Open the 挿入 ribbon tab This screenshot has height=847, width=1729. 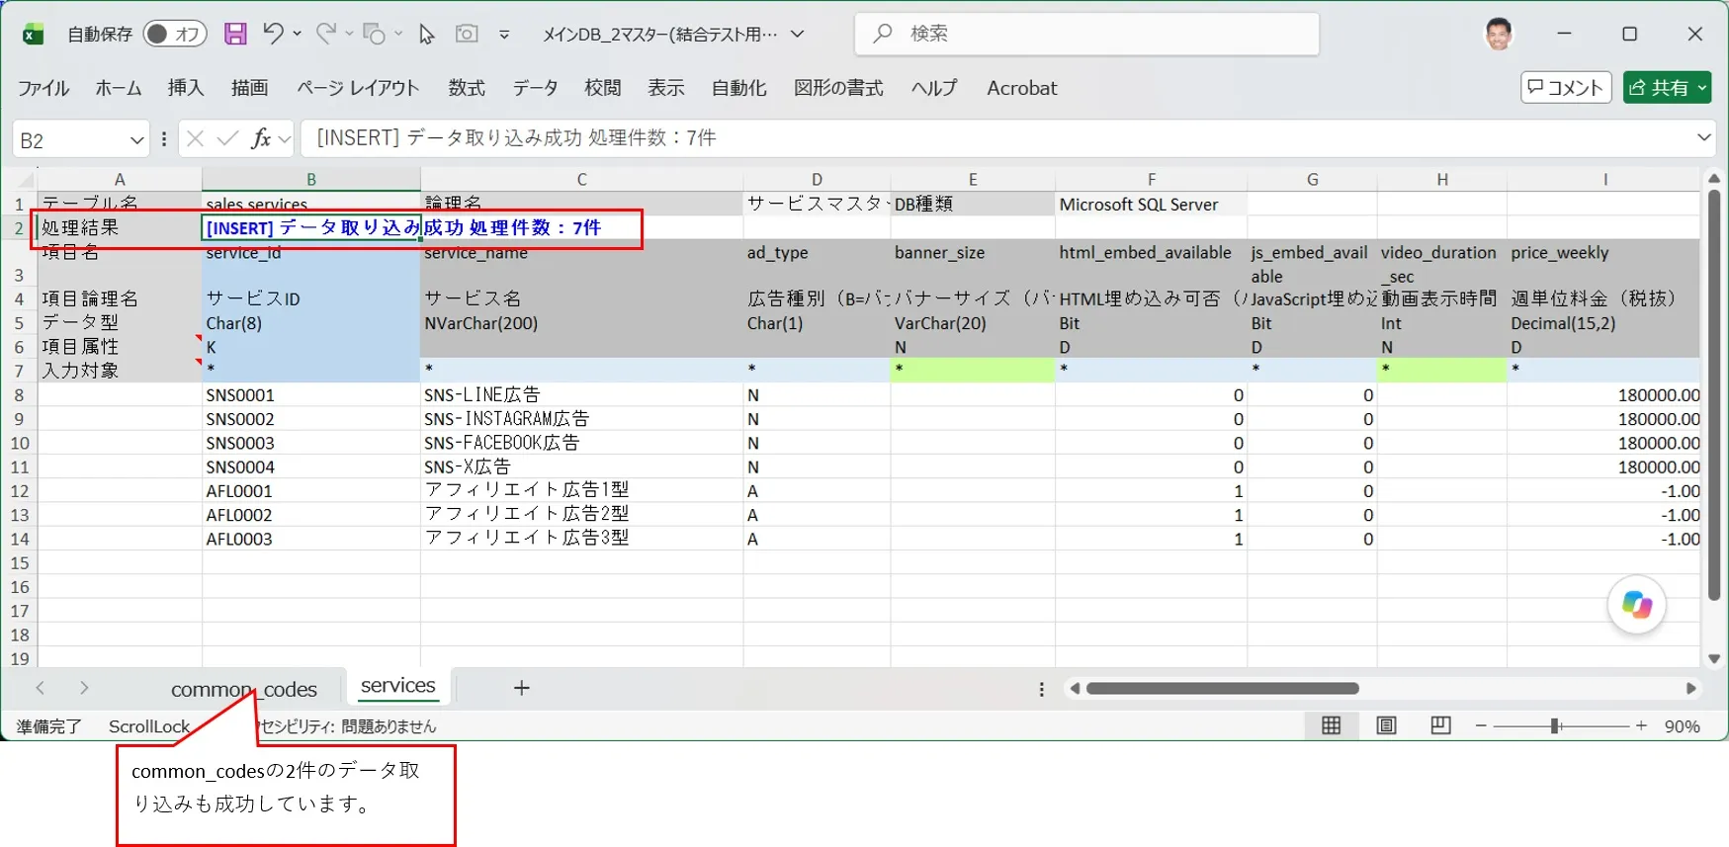[x=186, y=88]
